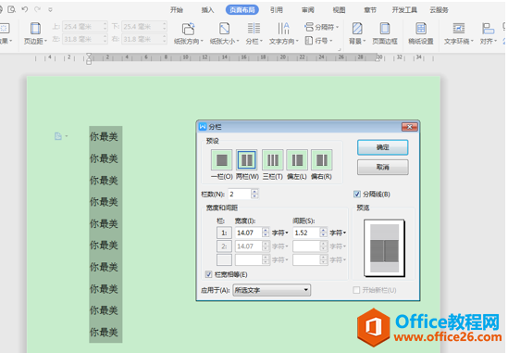Confirm the dialog with 确定

point(383,147)
